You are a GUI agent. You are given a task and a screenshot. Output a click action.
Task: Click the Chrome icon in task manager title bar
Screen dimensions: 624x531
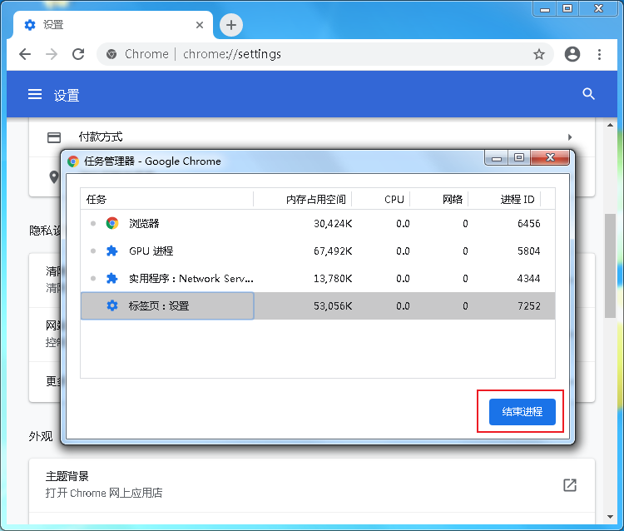coord(73,161)
